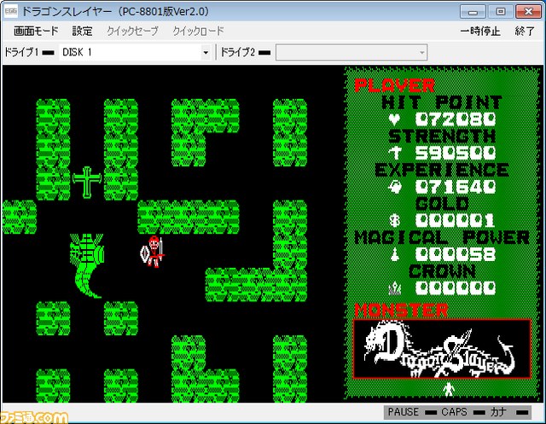Maximize the Dragon Slayer window
The height and width of the screenshot is (424, 546).
[x=501, y=11]
